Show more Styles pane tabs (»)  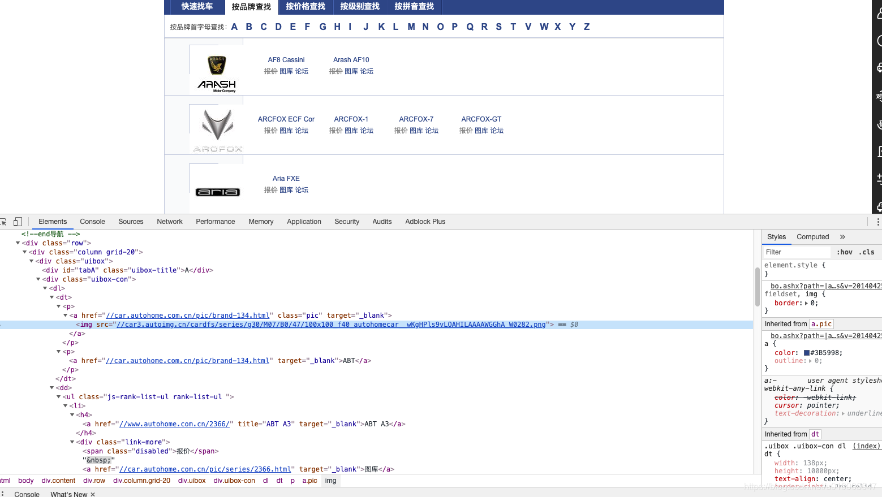[x=842, y=237]
